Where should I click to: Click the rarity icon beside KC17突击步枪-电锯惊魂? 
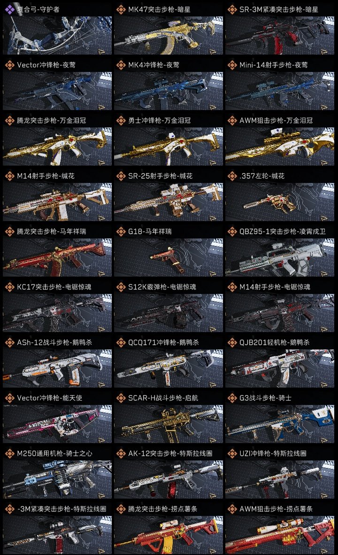click(x=9, y=287)
